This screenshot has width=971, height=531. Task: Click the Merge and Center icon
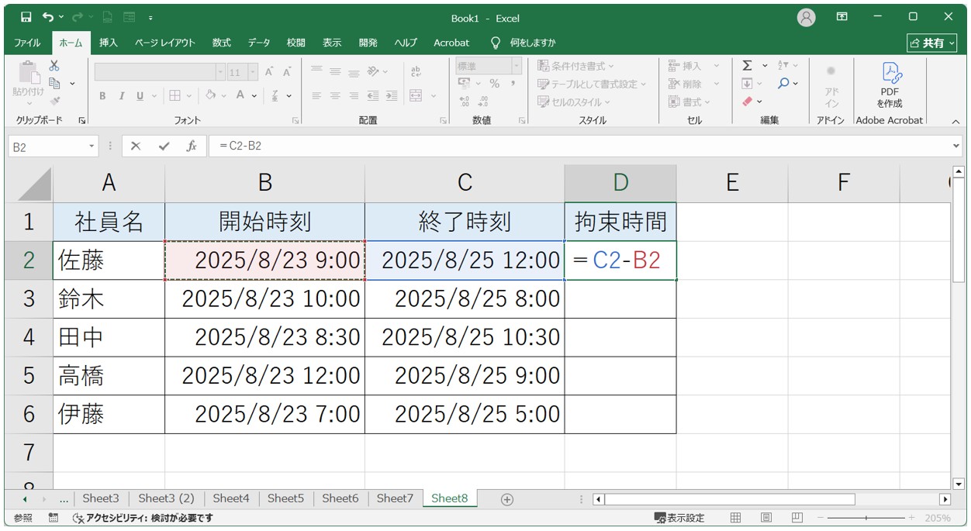click(416, 95)
